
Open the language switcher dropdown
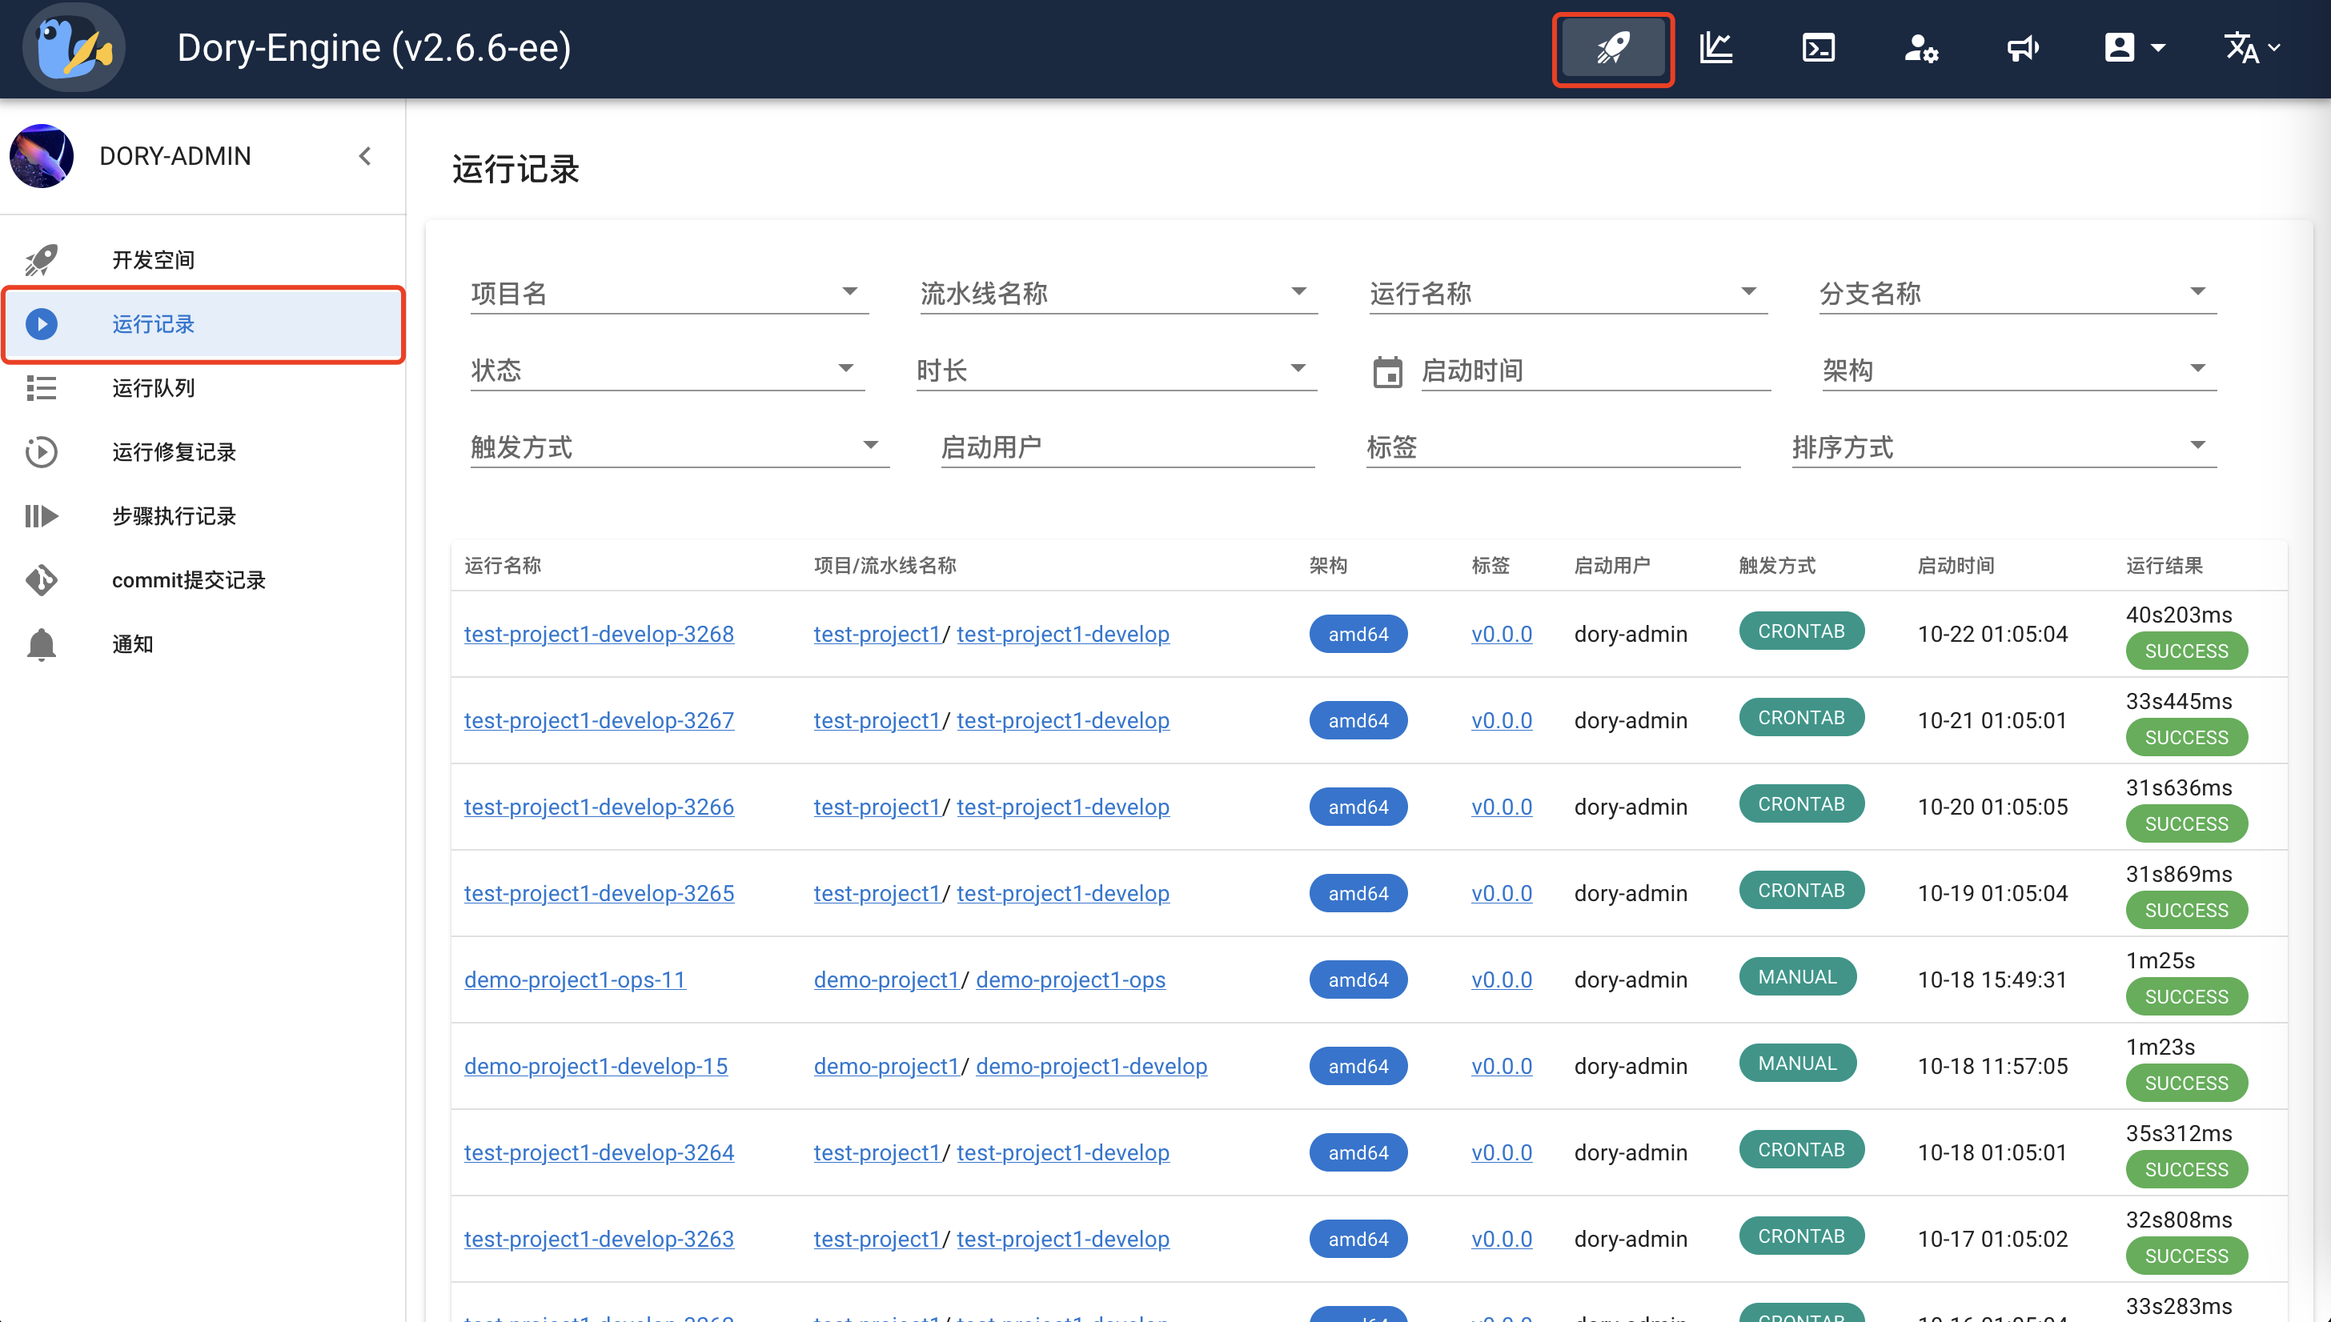click(2250, 47)
